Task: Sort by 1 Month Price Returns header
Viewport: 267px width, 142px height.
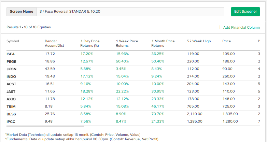Action: [x=163, y=43]
